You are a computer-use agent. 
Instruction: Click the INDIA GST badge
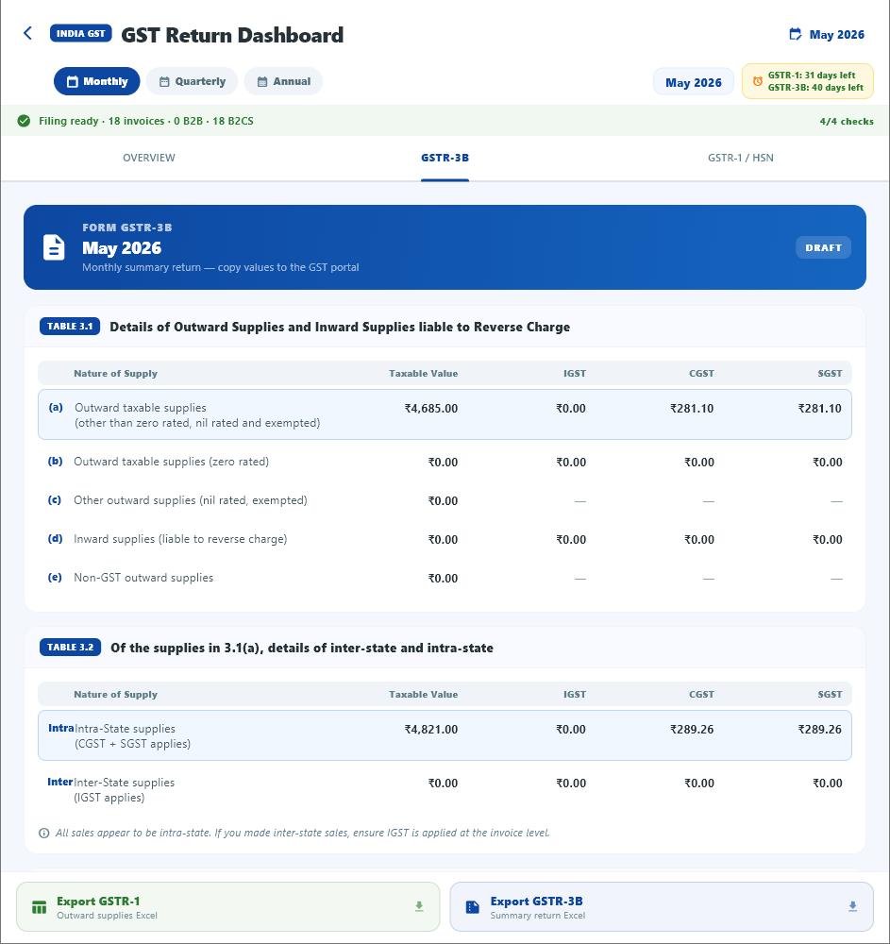[80, 34]
